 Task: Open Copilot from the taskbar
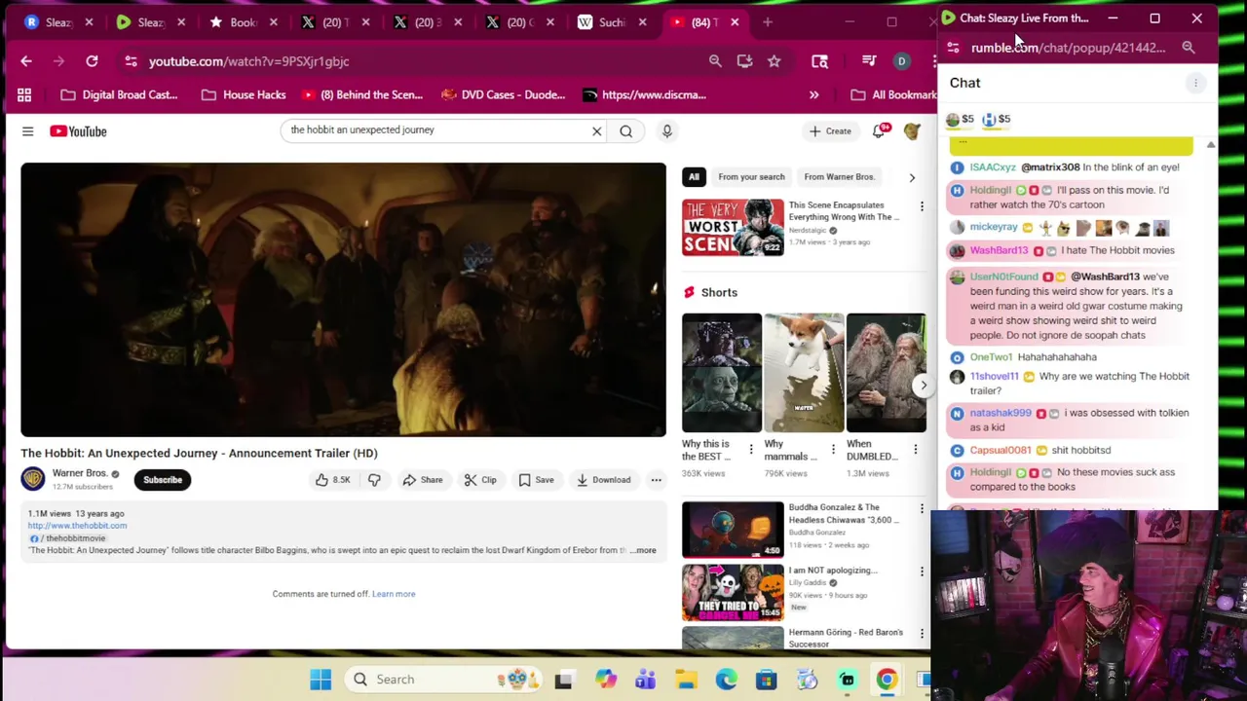[x=606, y=680]
